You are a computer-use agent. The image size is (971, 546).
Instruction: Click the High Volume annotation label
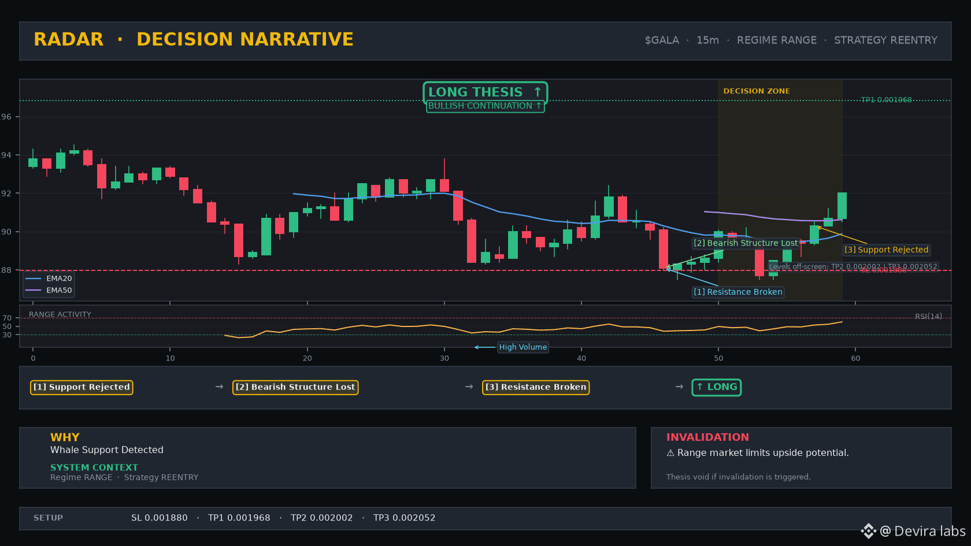[523, 347]
